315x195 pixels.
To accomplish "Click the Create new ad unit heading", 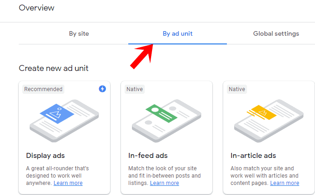I will [53, 68].
